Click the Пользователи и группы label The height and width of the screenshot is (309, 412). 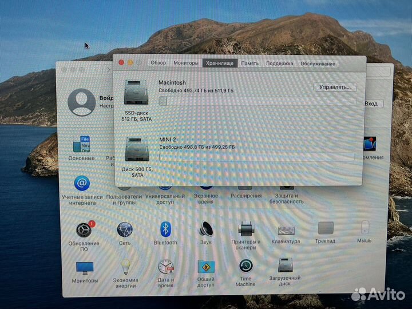pos(124,200)
